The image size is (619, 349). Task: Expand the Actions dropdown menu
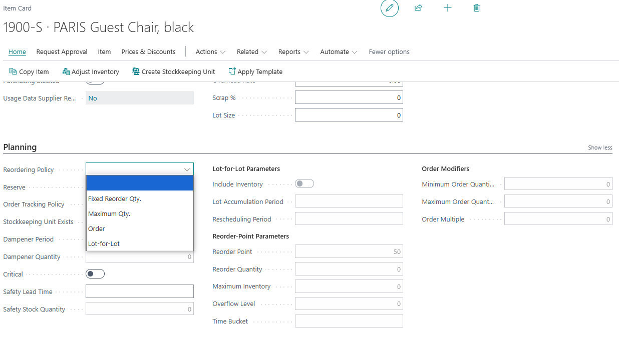click(210, 51)
